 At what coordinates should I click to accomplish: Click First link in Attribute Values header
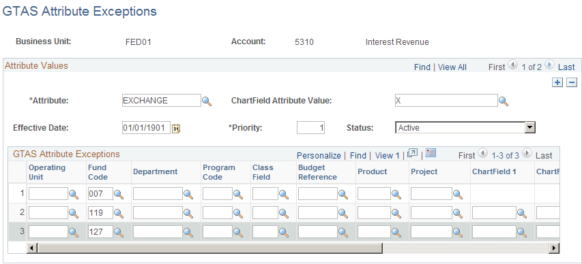tap(497, 67)
